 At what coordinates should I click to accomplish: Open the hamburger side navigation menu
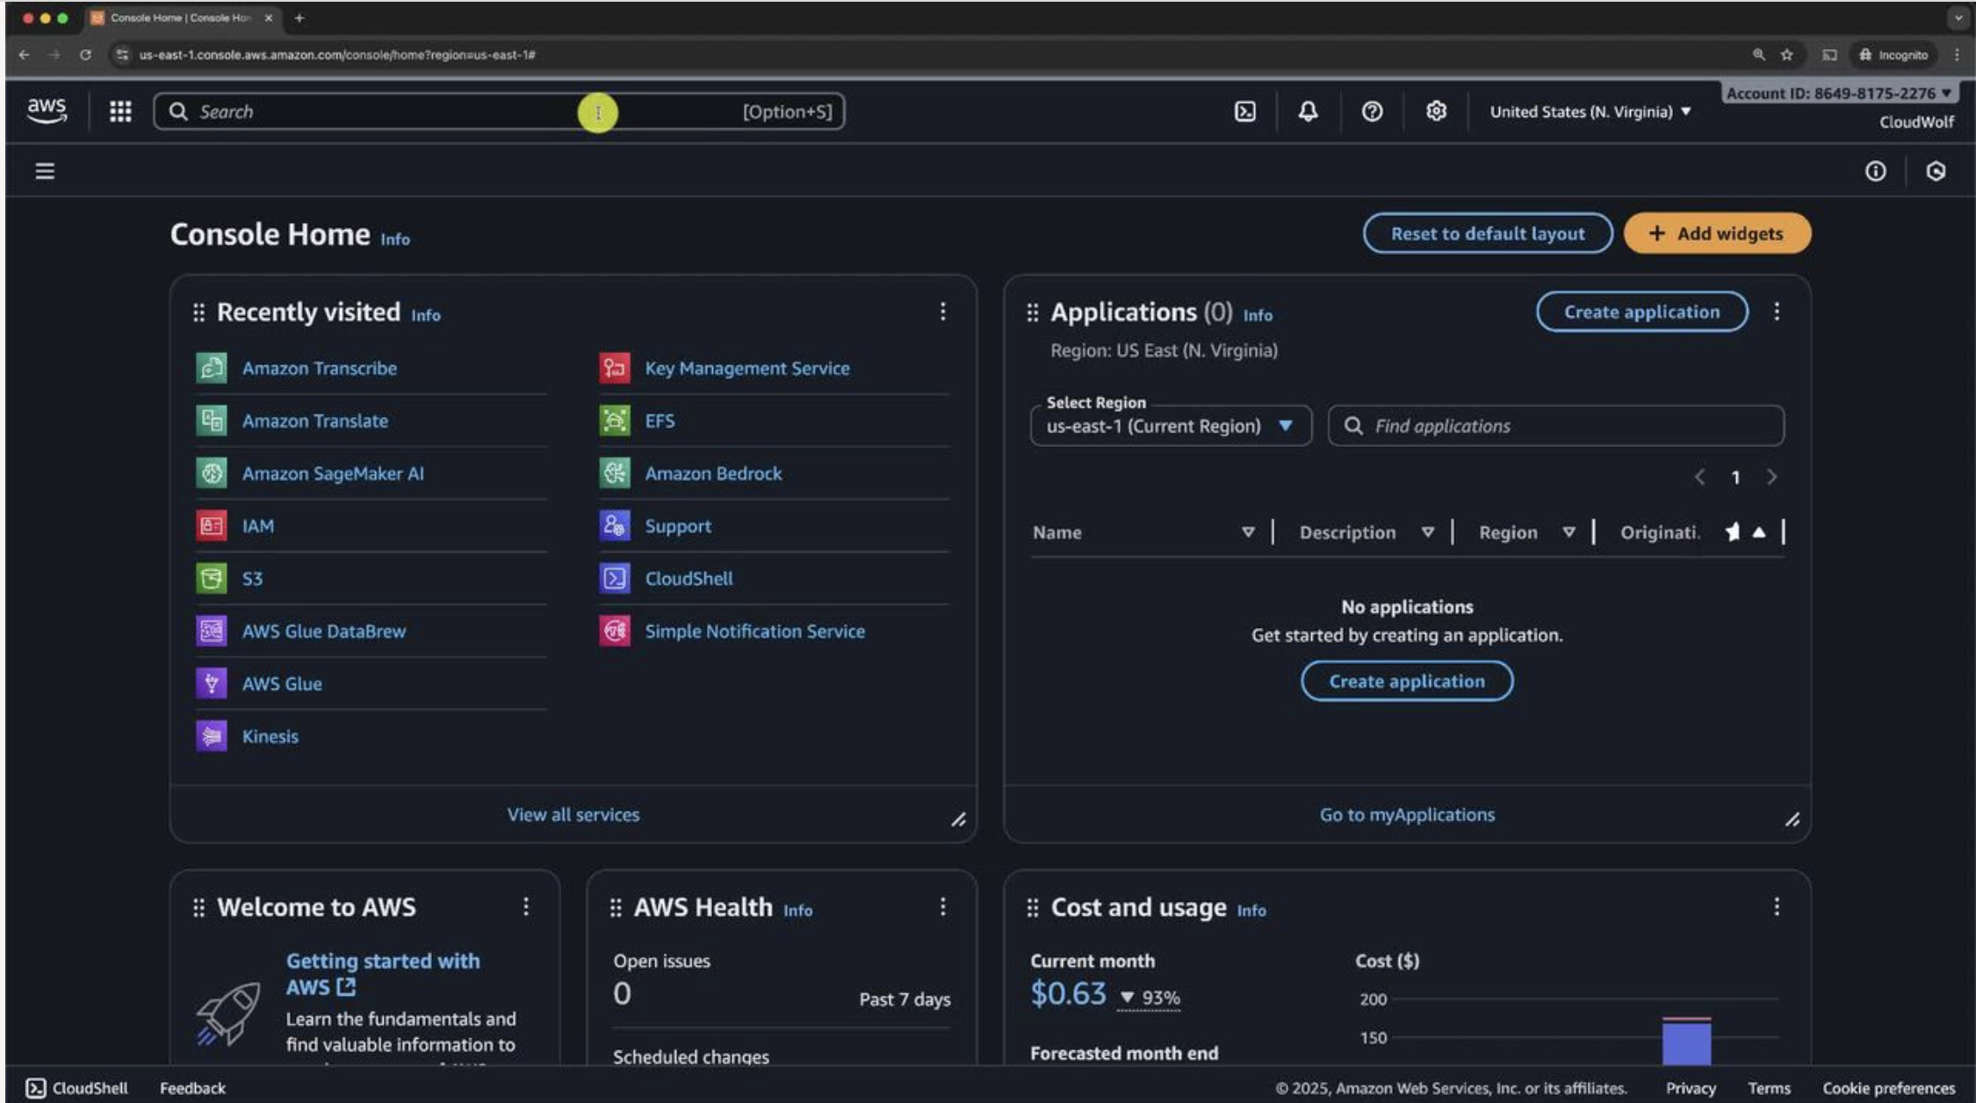coord(45,171)
